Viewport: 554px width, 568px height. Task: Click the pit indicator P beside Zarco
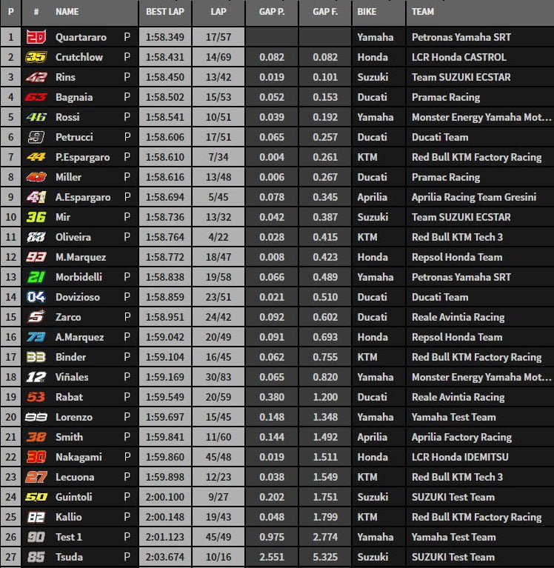coord(127,317)
